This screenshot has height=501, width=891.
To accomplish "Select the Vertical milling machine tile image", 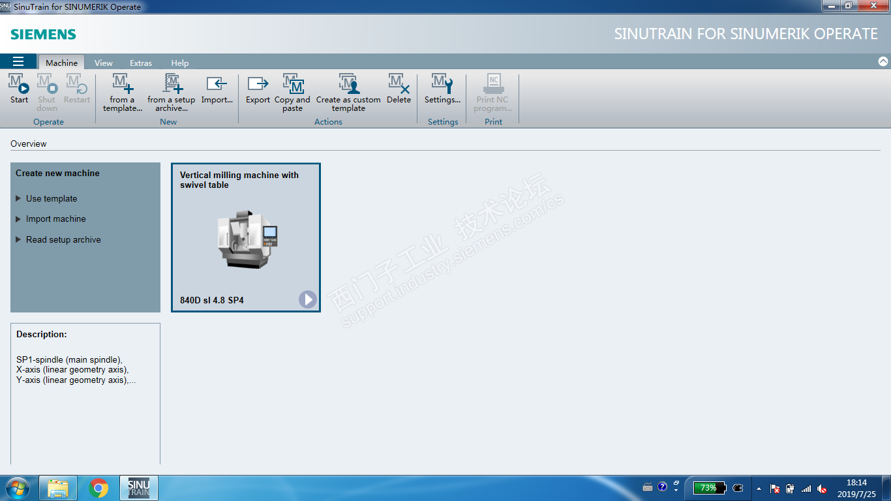I will coord(248,239).
